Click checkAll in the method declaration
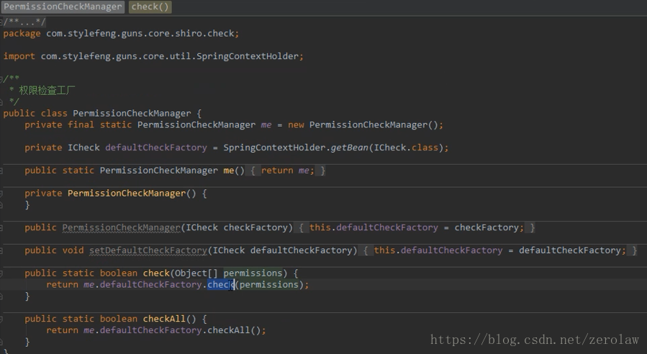This screenshot has height=354, width=647. click(x=164, y=319)
